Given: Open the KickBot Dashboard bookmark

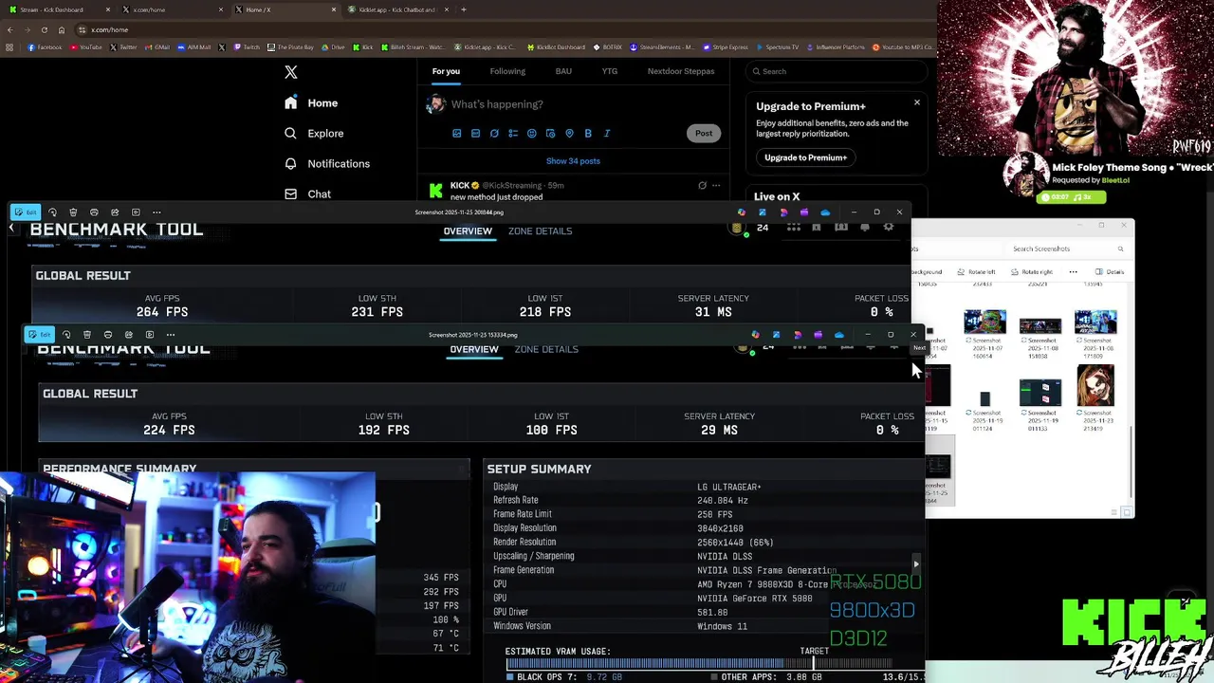Looking at the screenshot, I should (557, 46).
